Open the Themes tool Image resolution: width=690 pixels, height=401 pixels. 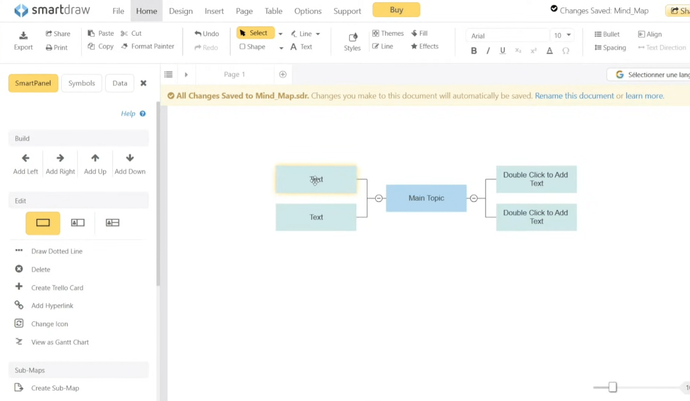(x=387, y=33)
